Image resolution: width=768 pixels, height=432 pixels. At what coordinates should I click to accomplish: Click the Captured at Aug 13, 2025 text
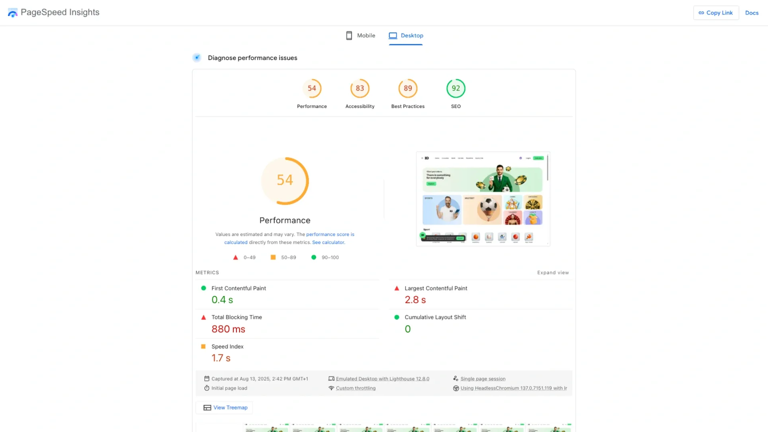260,379
